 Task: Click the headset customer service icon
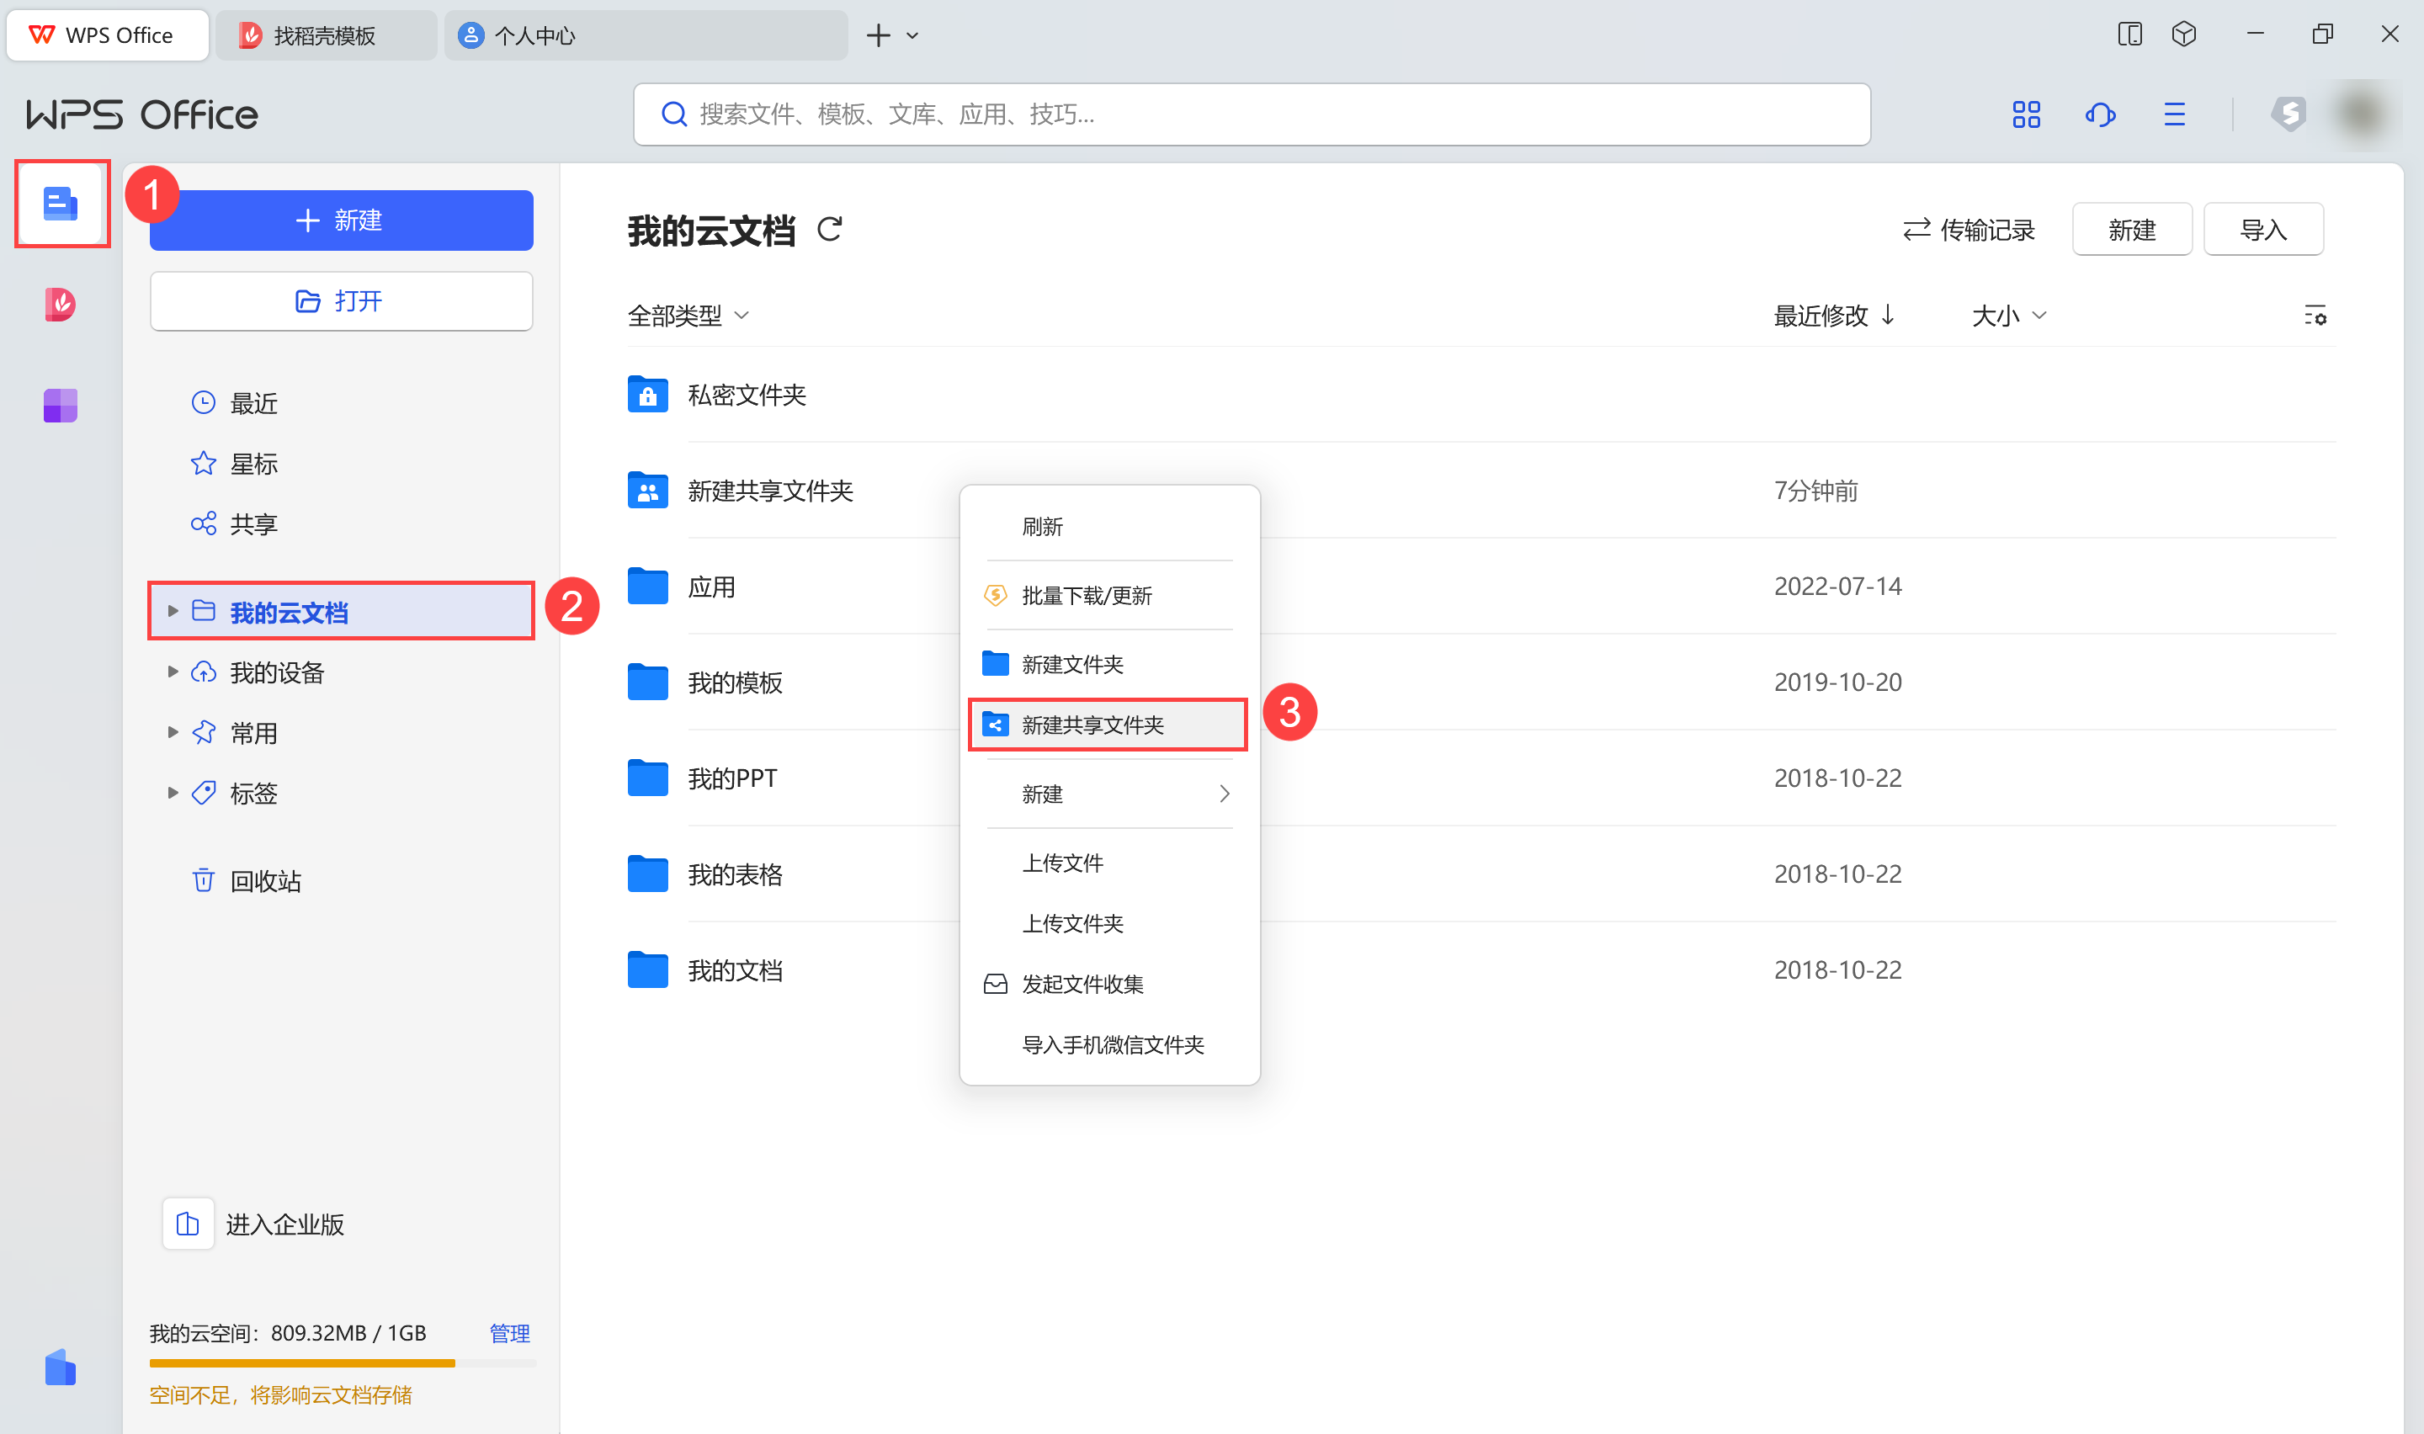pyautogui.click(x=2099, y=115)
